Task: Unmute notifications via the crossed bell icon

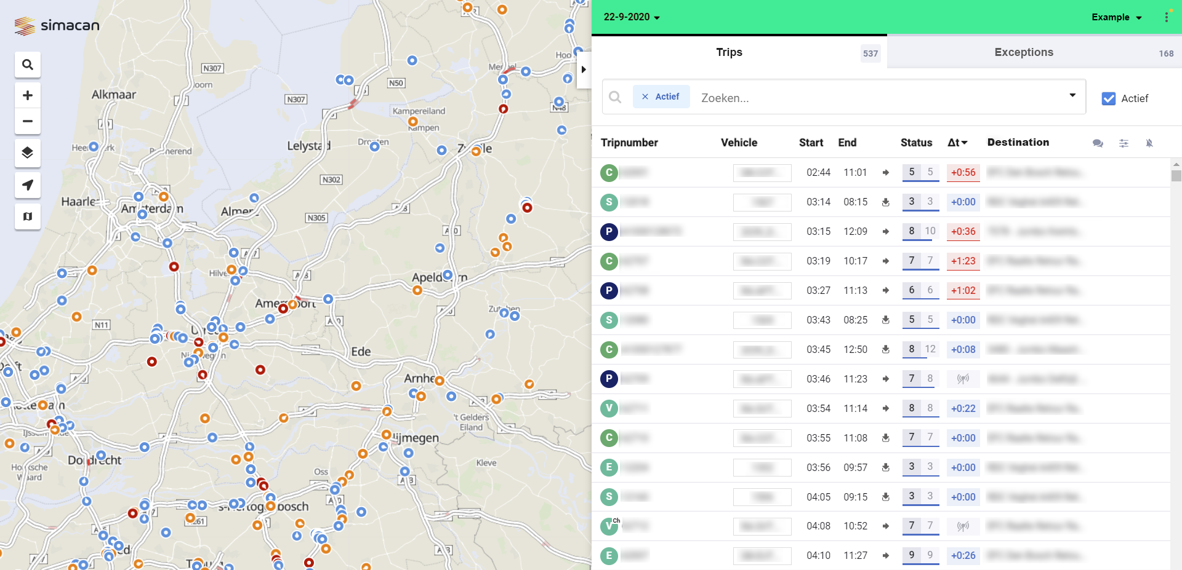Action: coord(1150,143)
